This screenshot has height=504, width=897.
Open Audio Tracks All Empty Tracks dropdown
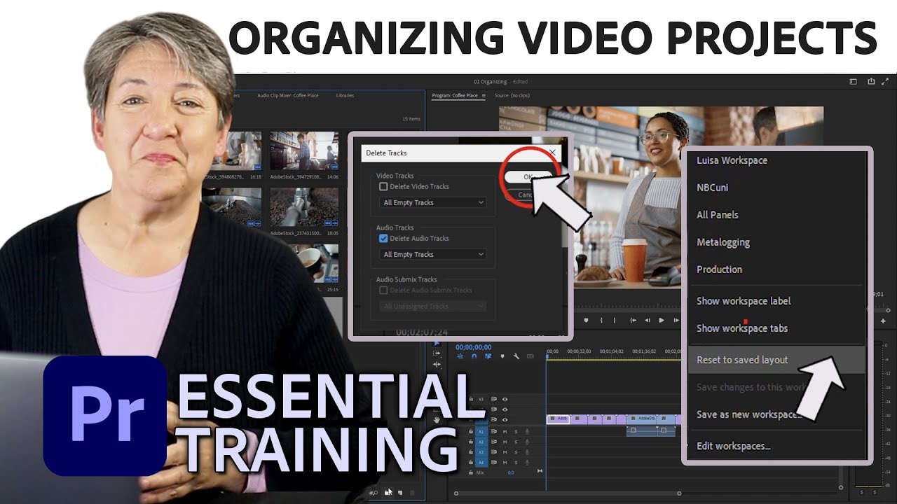click(433, 255)
